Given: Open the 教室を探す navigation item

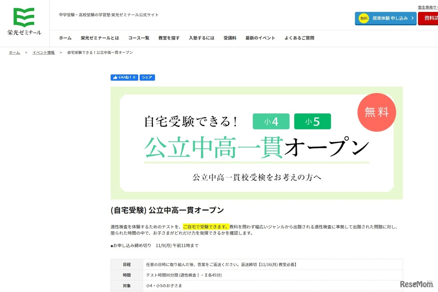Looking at the screenshot, I should [x=169, y=38].
